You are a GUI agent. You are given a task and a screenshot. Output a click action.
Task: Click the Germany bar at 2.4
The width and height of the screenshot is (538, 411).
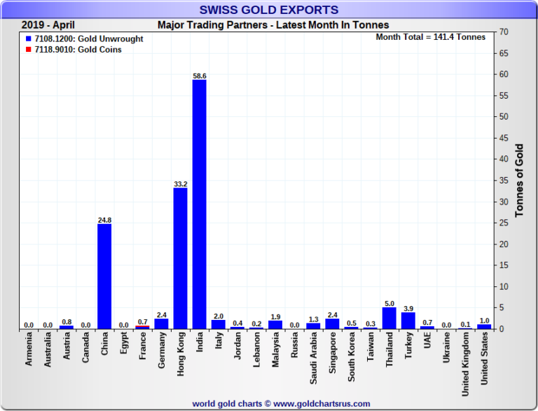(x=161, y=323)
